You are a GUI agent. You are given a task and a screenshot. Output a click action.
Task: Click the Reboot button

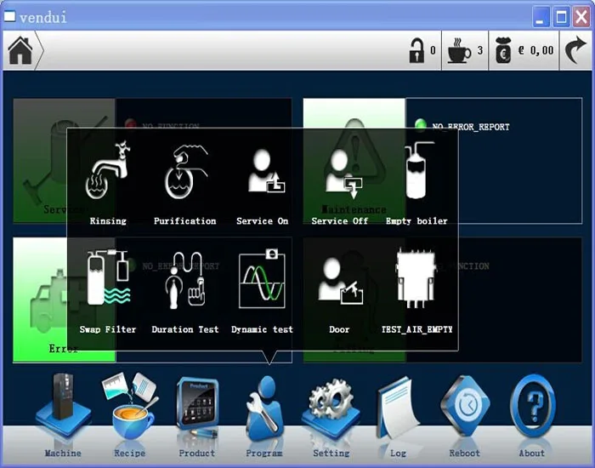tap(464, 409)
